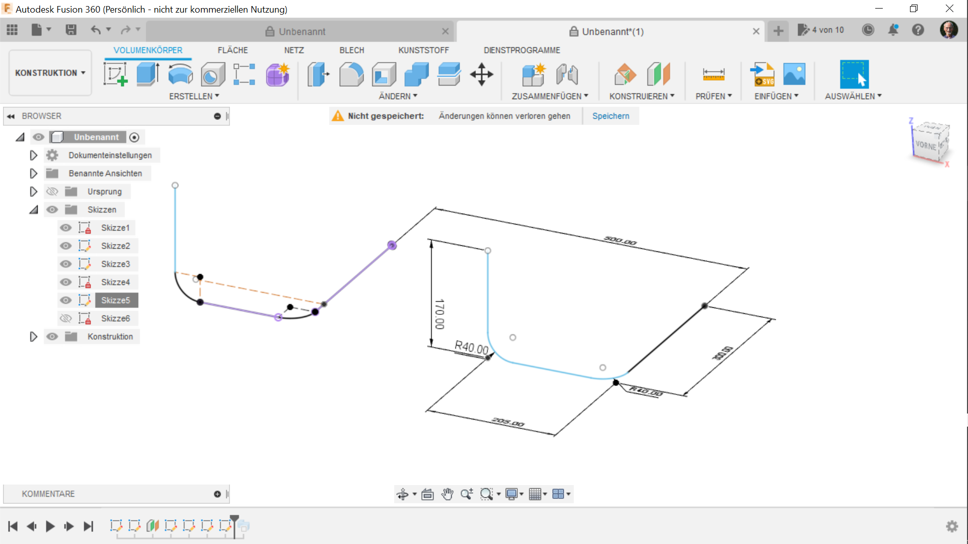Click the Save disk icon
Viewport: 968px width, 544px height.
71,30
